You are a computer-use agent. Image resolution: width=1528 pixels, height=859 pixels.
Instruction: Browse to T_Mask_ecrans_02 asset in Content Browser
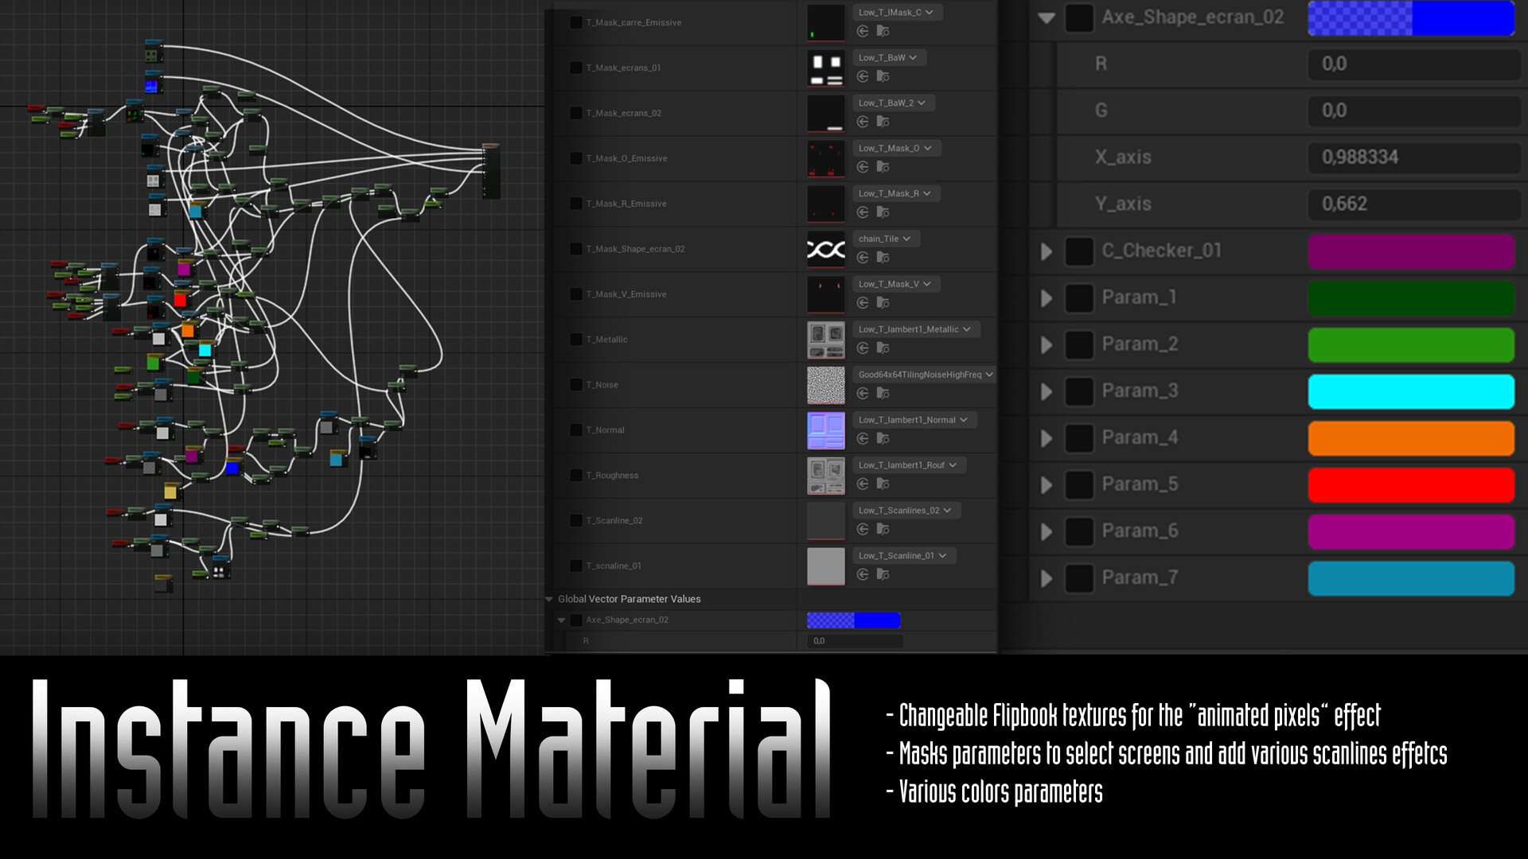(883, 122)
